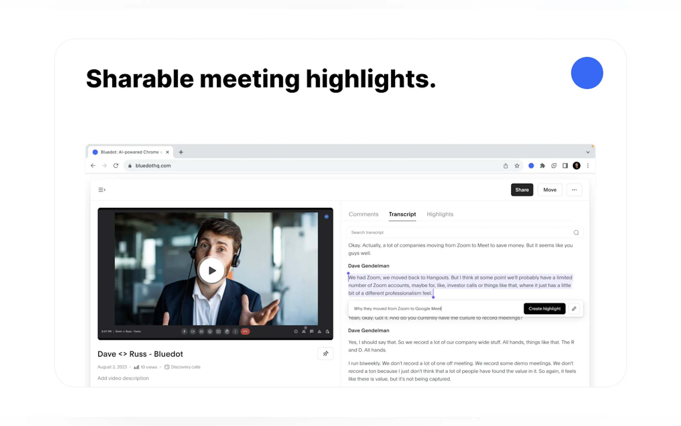
Task: Click the emoji reactions icon in the call bar
Action: click(210, 331)
